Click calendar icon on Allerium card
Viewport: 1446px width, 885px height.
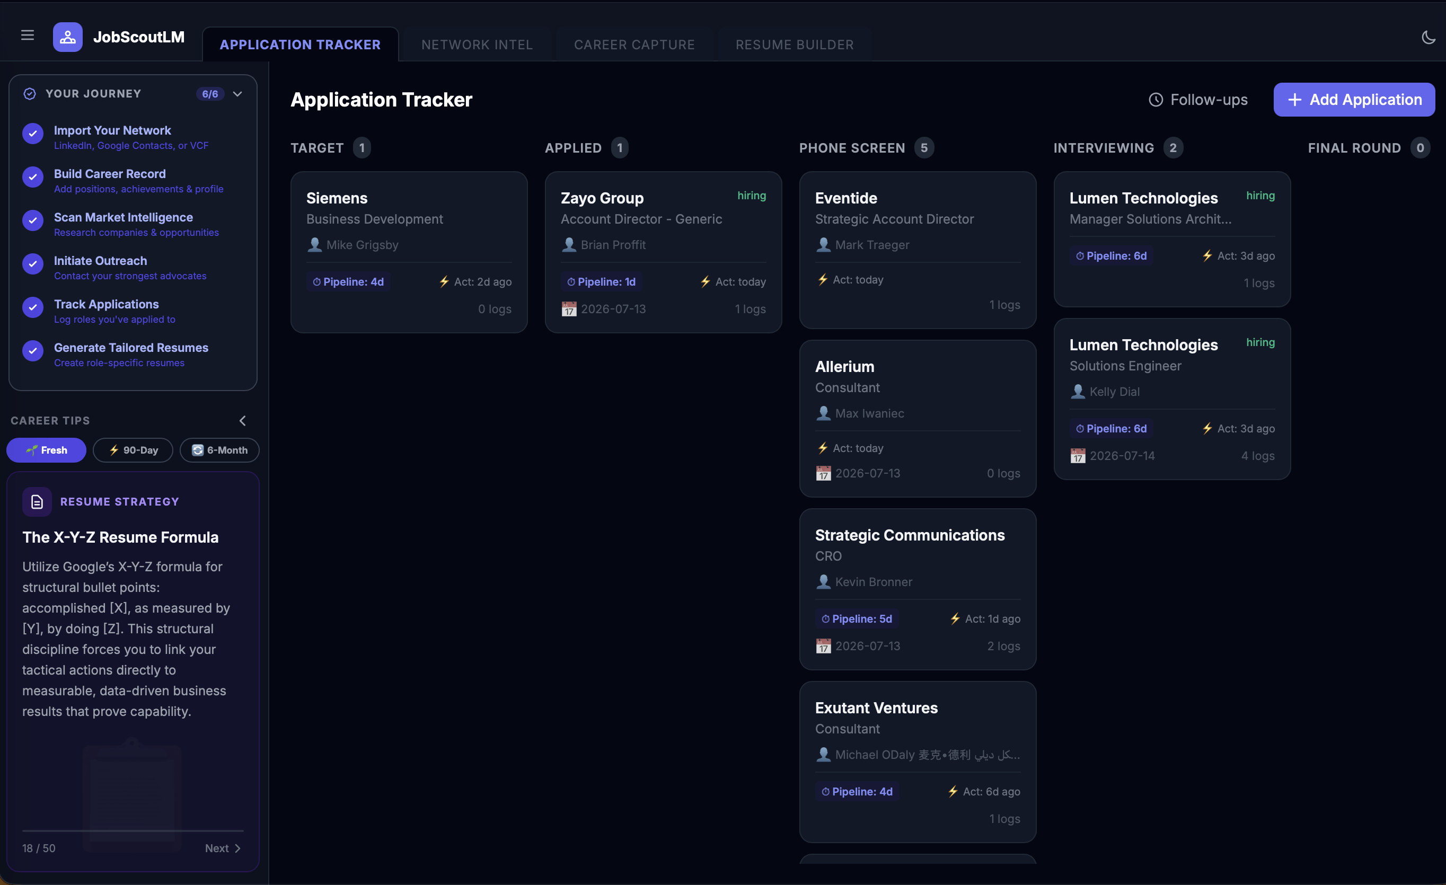pyautogui.click(x=823, y=474)
